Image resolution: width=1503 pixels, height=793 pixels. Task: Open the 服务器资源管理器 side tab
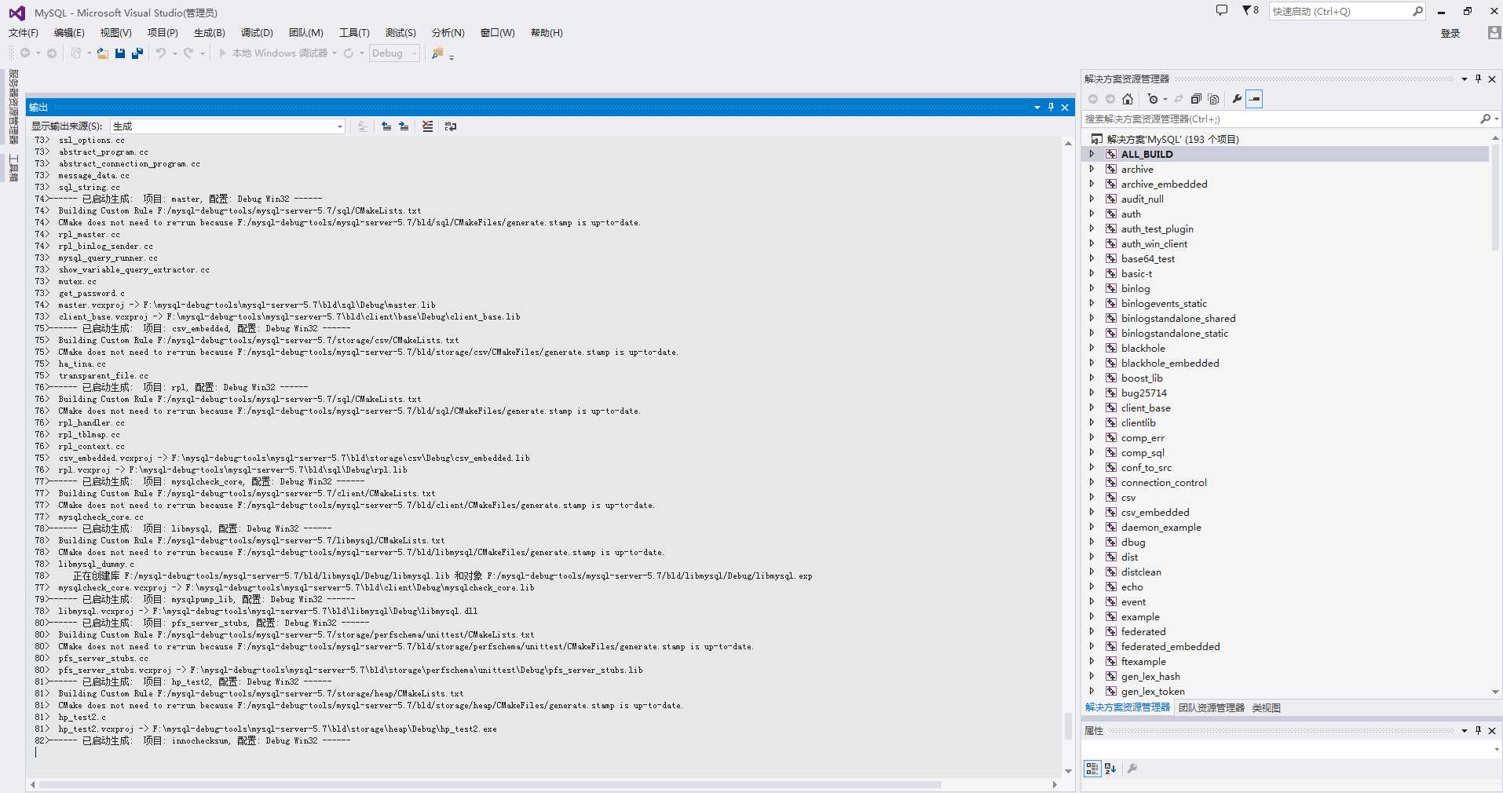pos(13,107)
